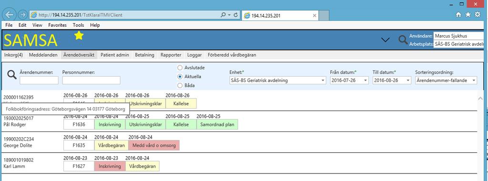This screenshot has height=181, width=488.
Task: Click the browser Forward arrow button
Action: (x=23, y=15)
